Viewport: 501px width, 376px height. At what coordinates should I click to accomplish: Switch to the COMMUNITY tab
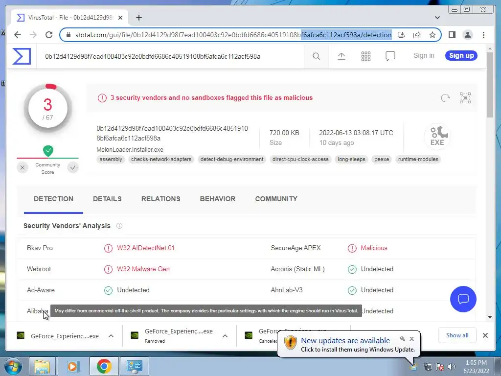tap(276, 199)
